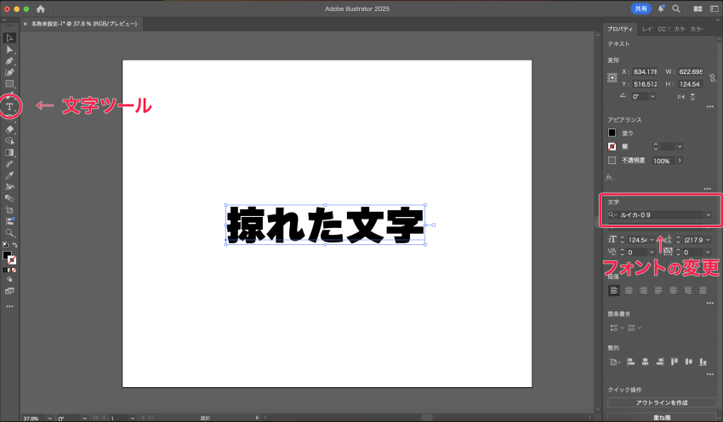Screen dimensions: 723x422
Task: Swap fill and stroke colors arrow
Action: click(x=14, y=245)
